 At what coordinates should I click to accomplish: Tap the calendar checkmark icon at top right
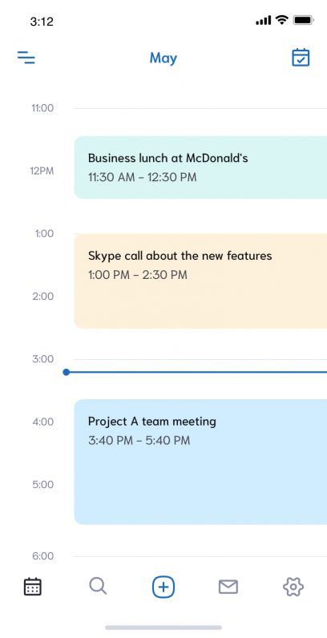pyautogui.click(x=301, y=58)
